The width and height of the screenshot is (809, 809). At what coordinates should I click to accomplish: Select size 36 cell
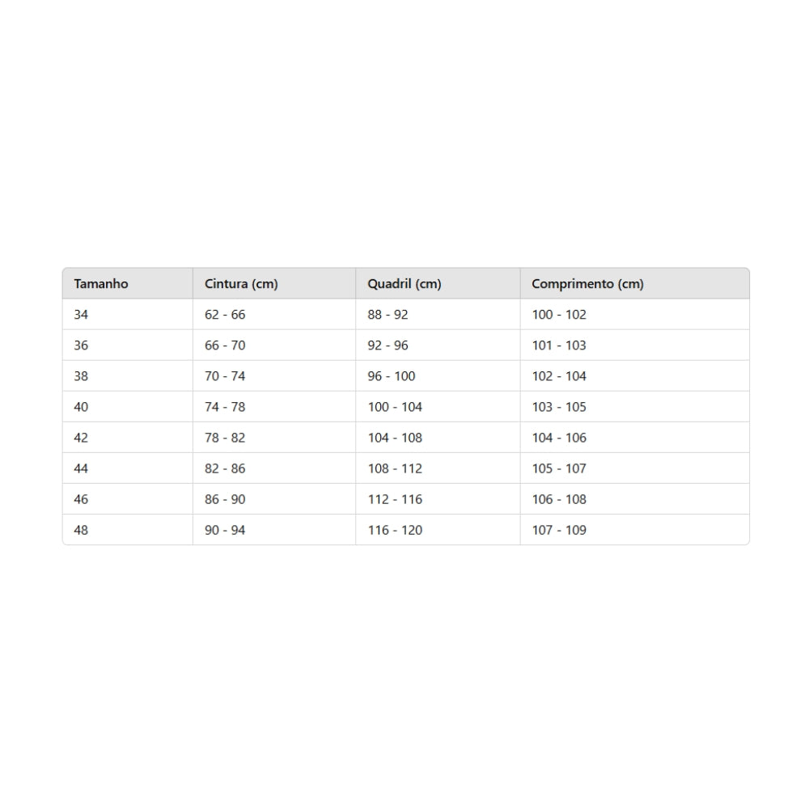tap(81, 345)
